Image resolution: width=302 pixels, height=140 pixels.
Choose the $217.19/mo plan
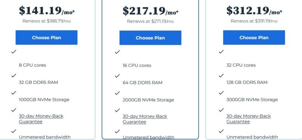150,38
